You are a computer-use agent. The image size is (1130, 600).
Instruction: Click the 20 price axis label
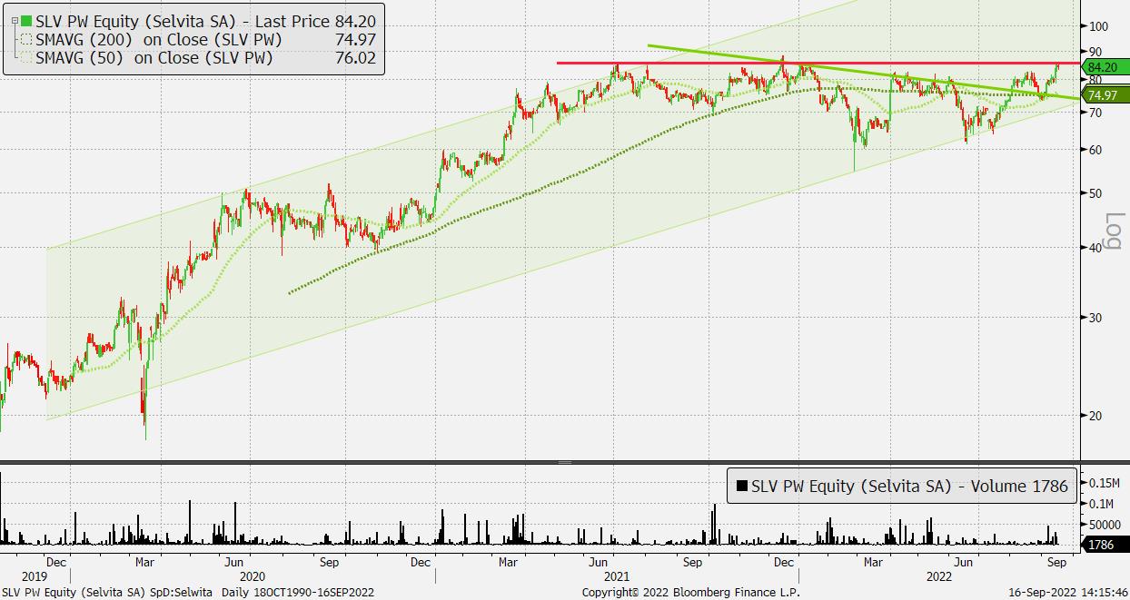pyautogui.click(x=1095, y=415)
